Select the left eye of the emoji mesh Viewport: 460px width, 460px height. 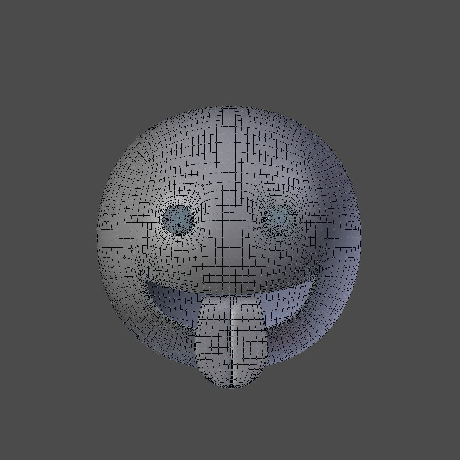pos(178,219)
